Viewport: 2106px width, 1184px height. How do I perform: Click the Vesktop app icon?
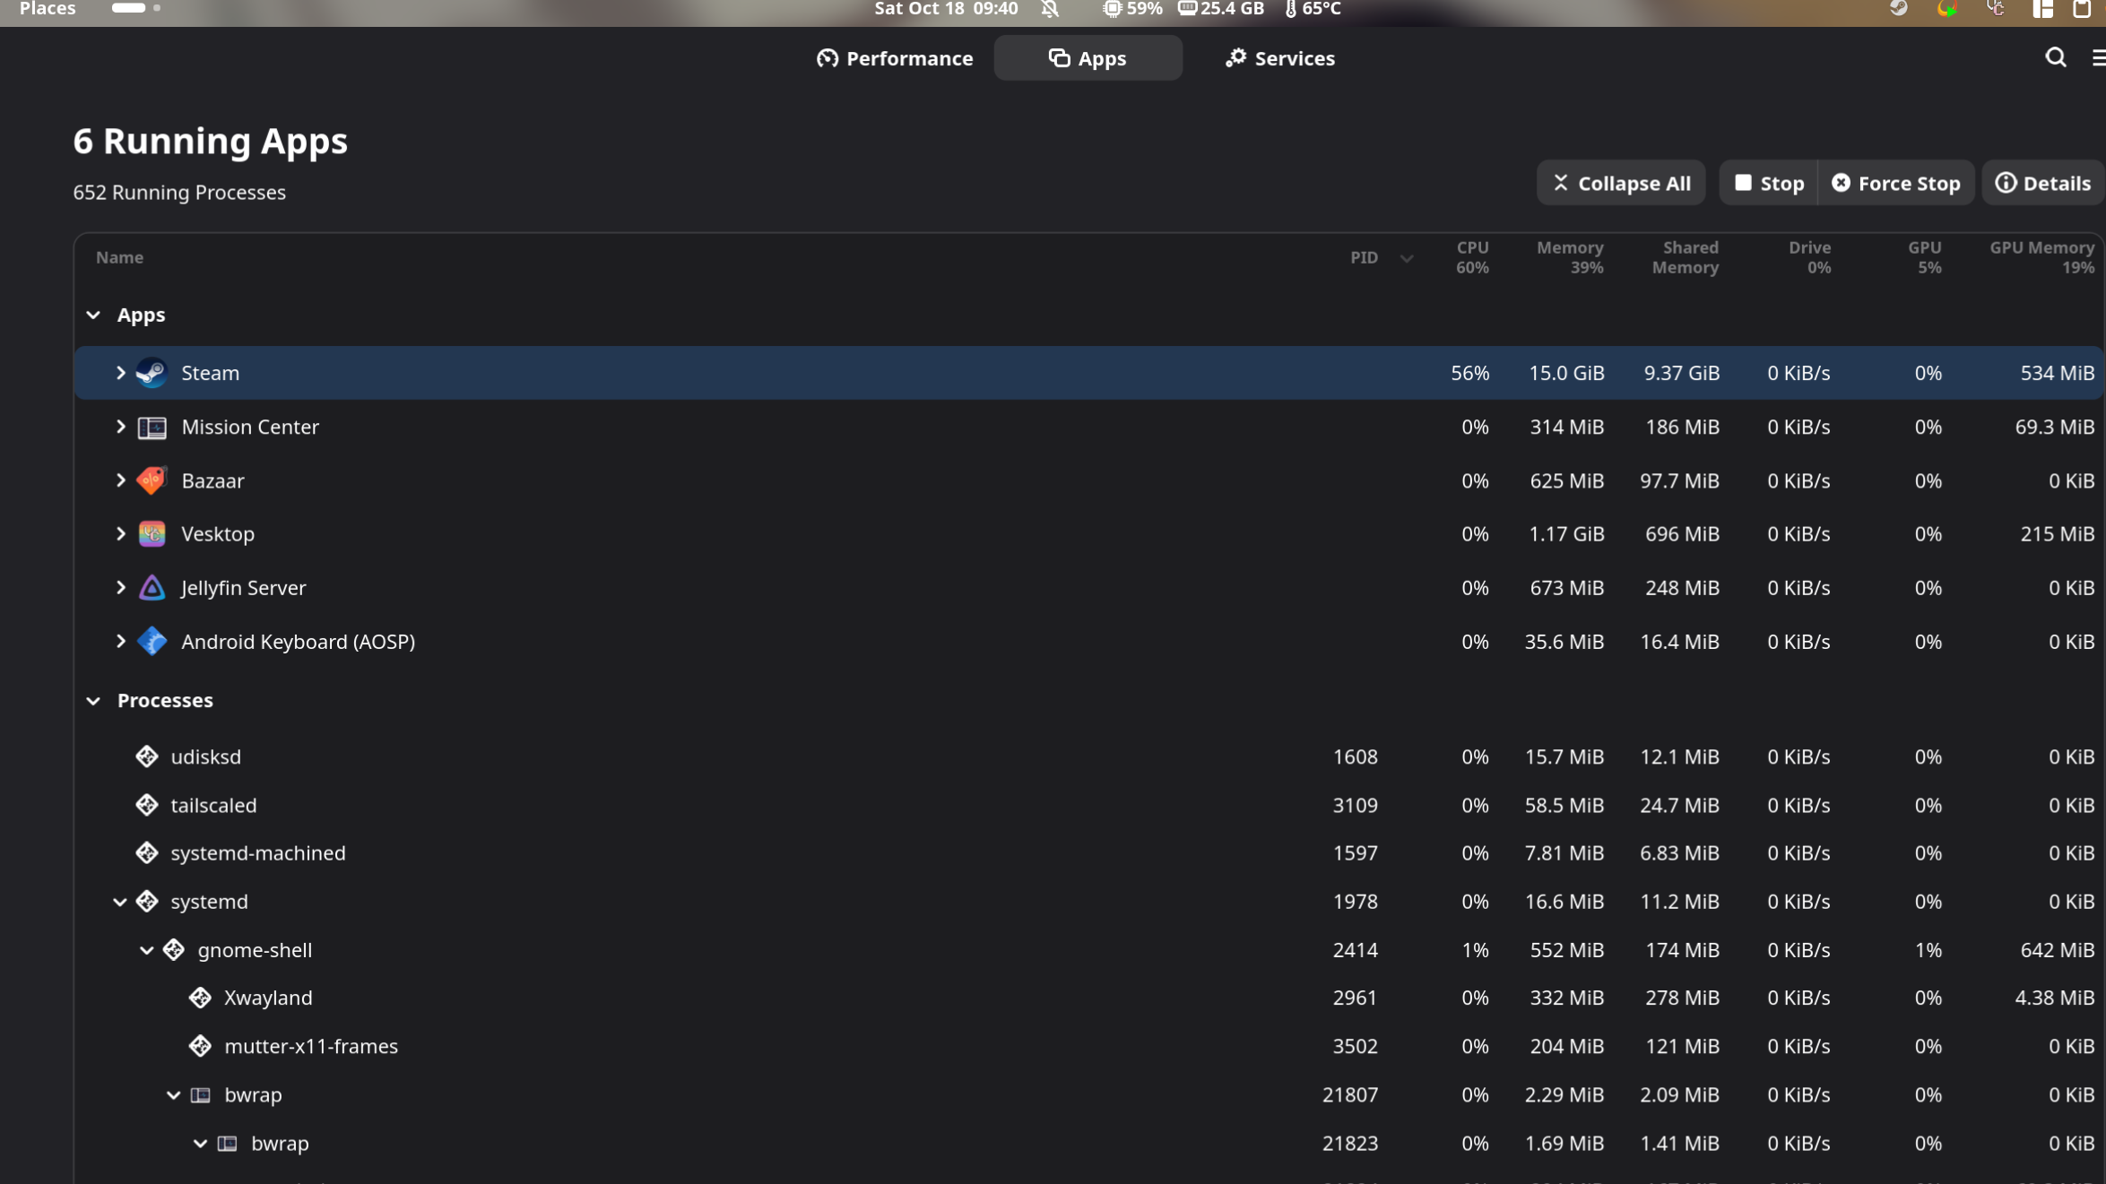(x=152, y=534)
